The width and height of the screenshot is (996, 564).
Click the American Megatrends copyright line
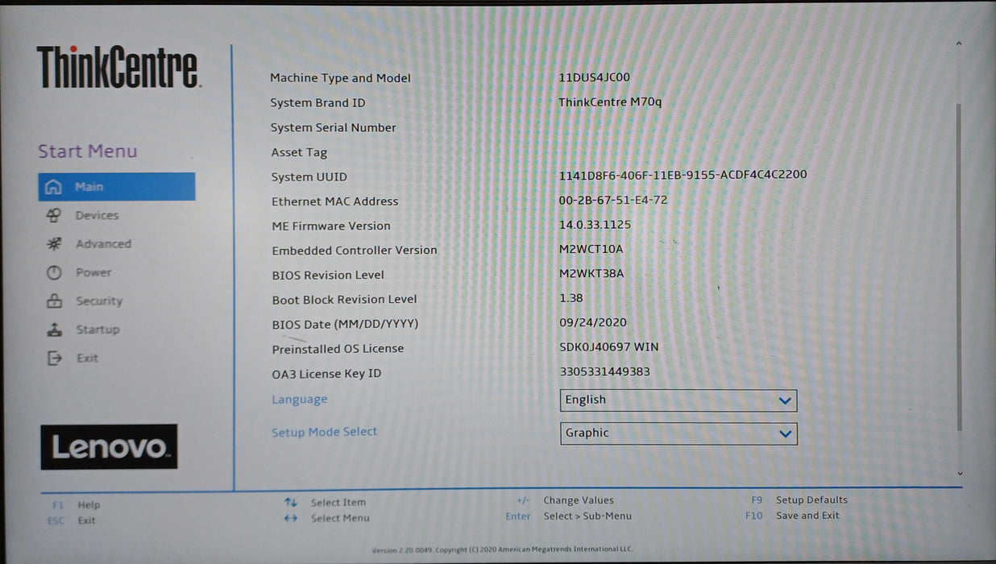pos(502,550)
